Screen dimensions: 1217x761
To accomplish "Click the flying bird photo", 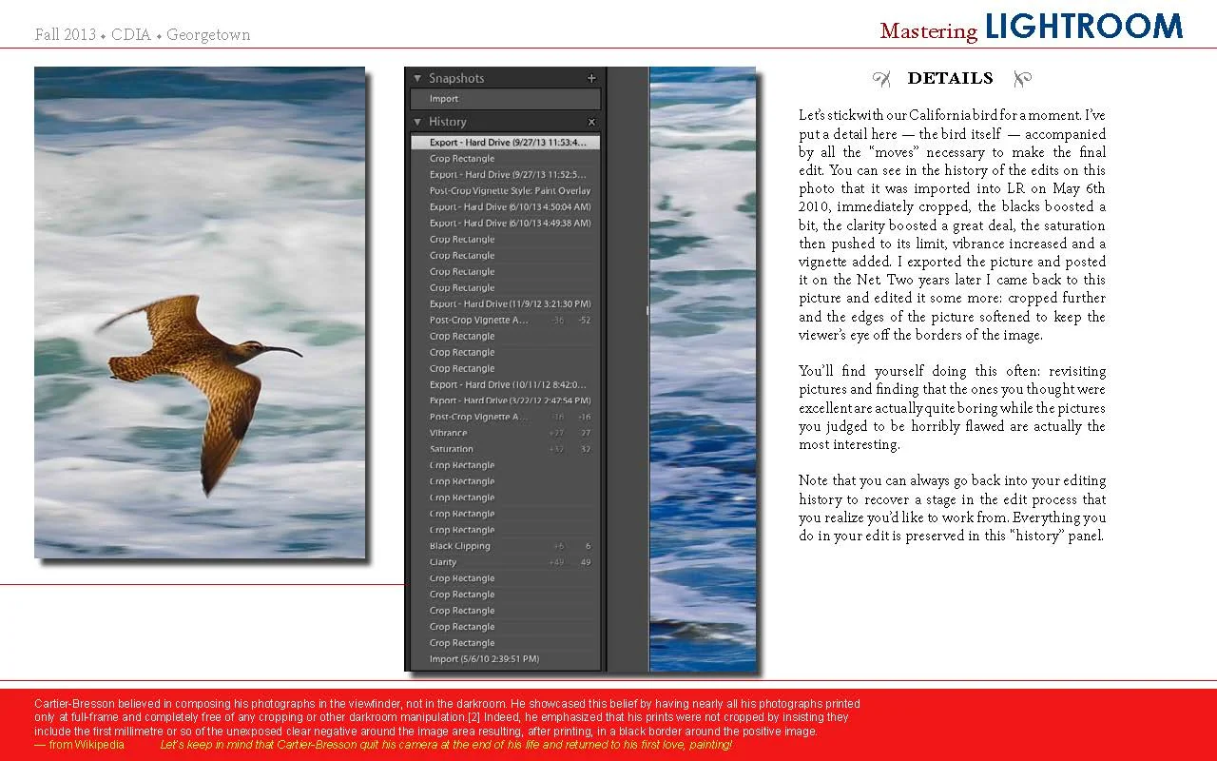I will tap(200, 312).
